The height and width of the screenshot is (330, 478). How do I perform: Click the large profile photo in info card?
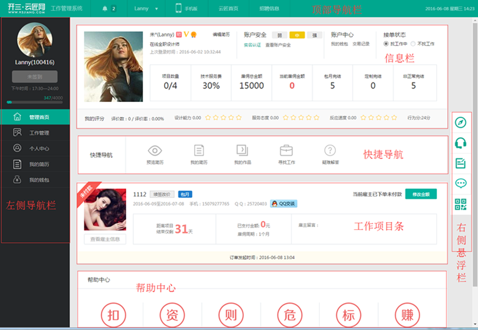(113, 67)
